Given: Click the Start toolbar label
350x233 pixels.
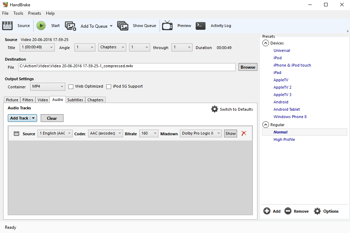Looking at the screenshot, I should click(55, 26).
